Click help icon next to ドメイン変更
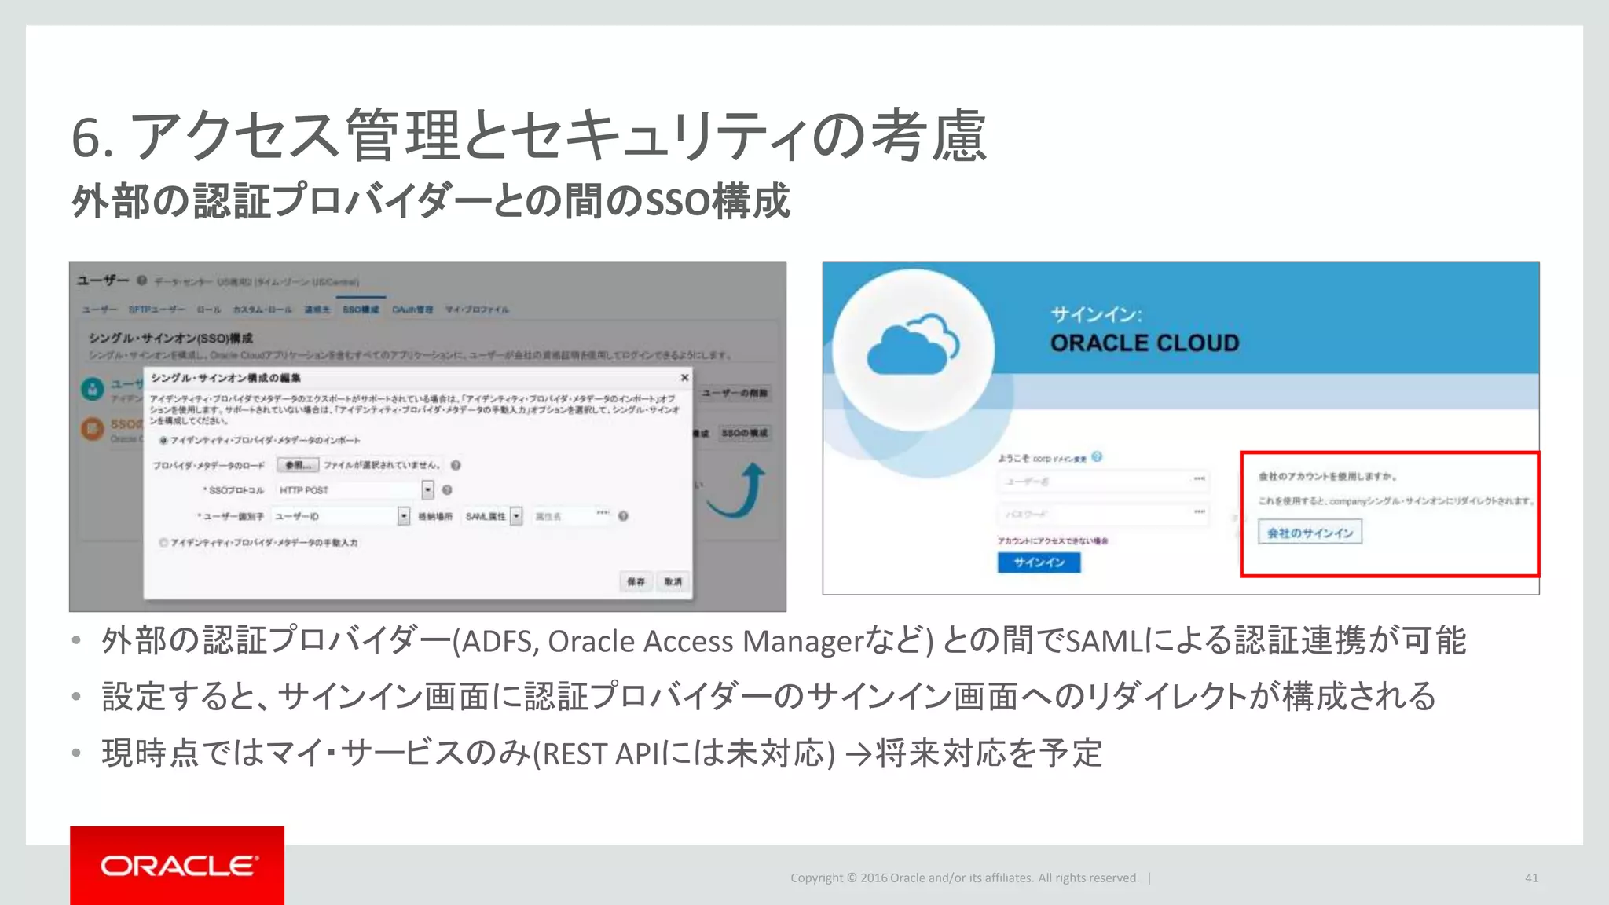Screen dimensions: 1609x905 pyautogui.click(x=1097, y=456)
